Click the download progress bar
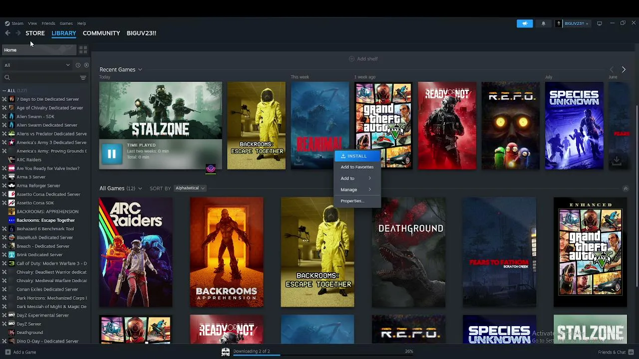Screen dimensions: 639x359 (x=323, y=356)
